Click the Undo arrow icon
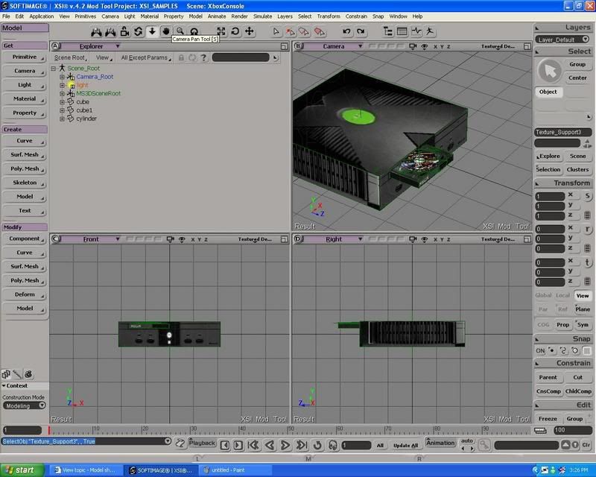This screenshot has height=477, width=596. pos(346,31)
